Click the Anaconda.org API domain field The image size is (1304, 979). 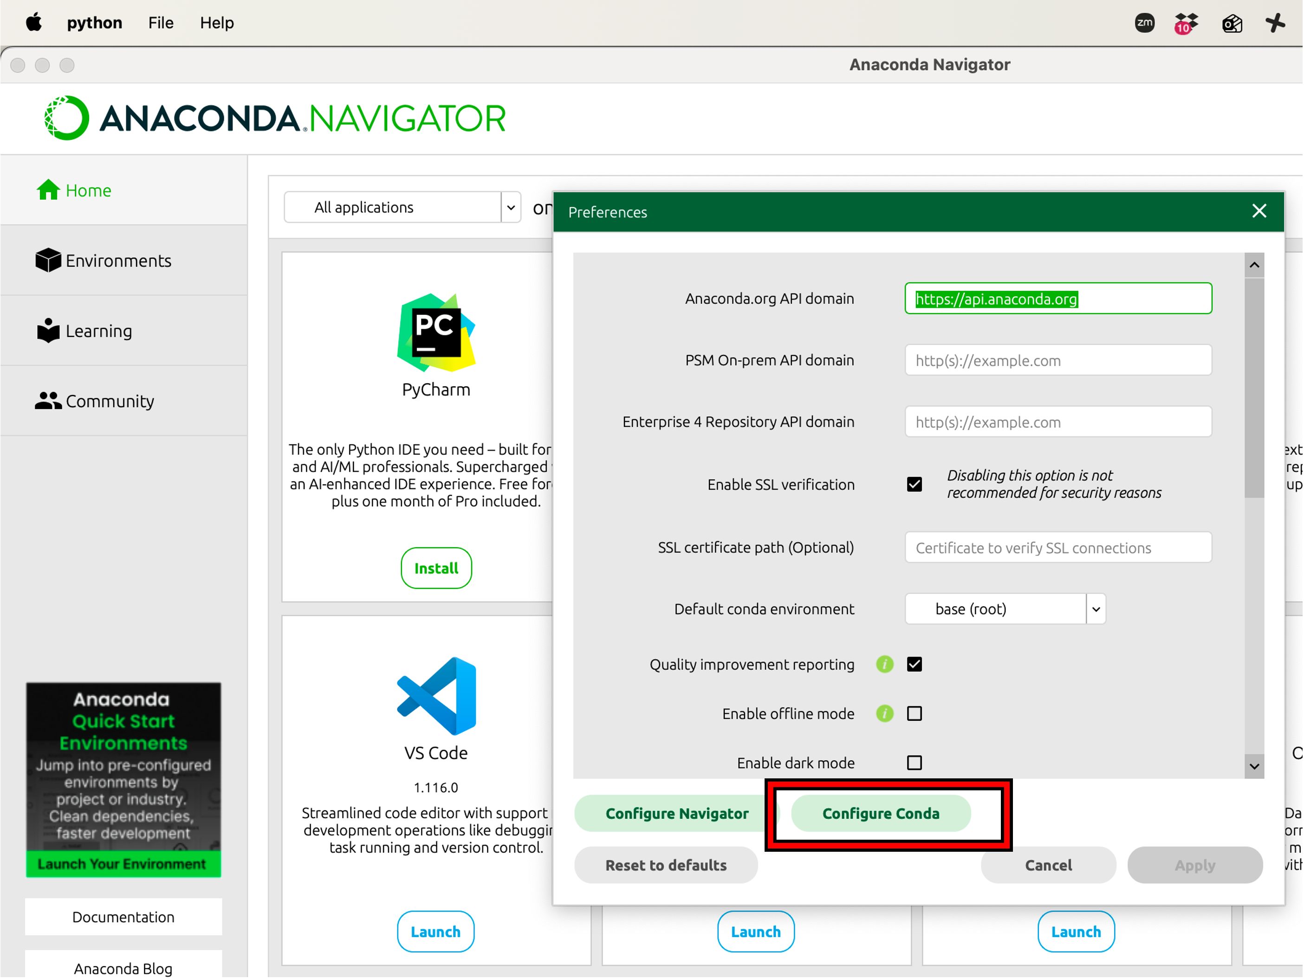click(x=1059, y=299)
